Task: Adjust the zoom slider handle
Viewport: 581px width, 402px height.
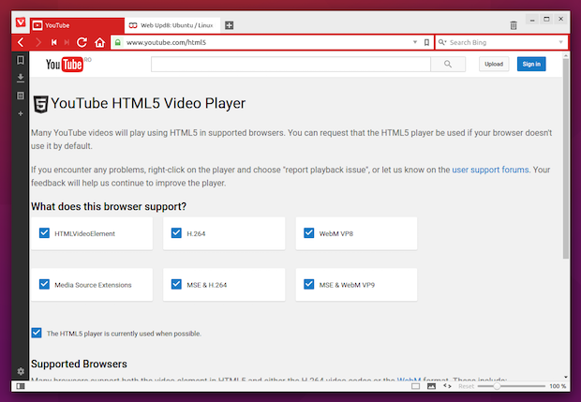Action: [497, 386]
